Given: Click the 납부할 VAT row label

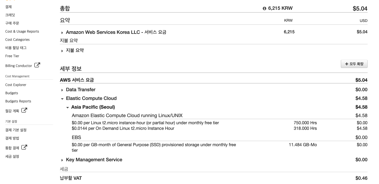Looking at the screenshot, I should pos(71,178).
